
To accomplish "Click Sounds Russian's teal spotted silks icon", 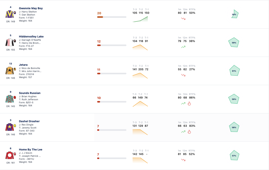I will click(x=10, y=99).
